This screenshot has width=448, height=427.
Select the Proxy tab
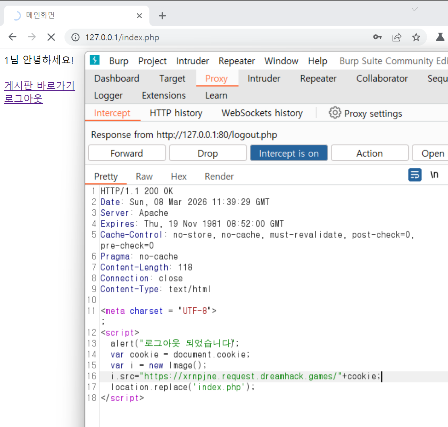click(x=217, y=78)
